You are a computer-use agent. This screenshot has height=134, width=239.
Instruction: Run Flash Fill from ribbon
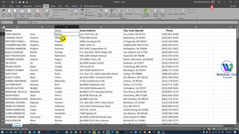click(106, 13)
